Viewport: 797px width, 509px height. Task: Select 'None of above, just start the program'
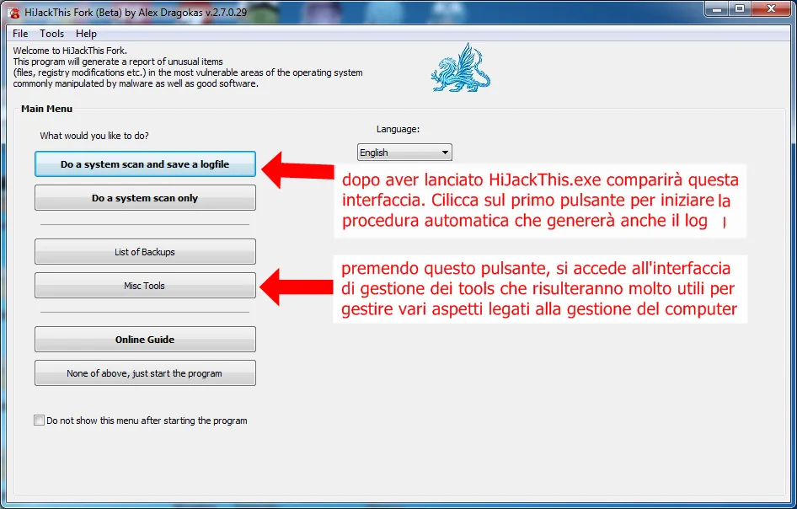pyautogui.click(x=145, y=373)
